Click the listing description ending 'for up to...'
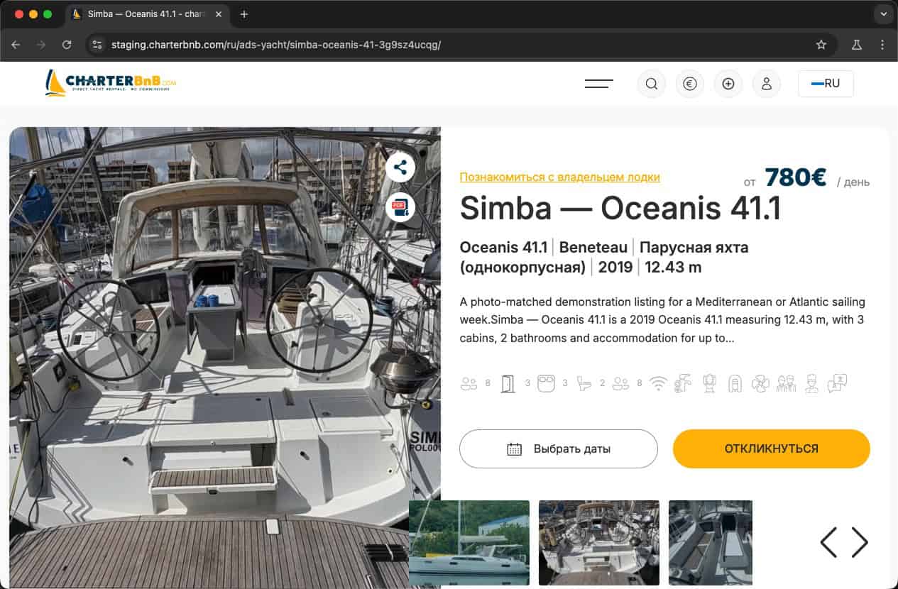 point(662,320)
